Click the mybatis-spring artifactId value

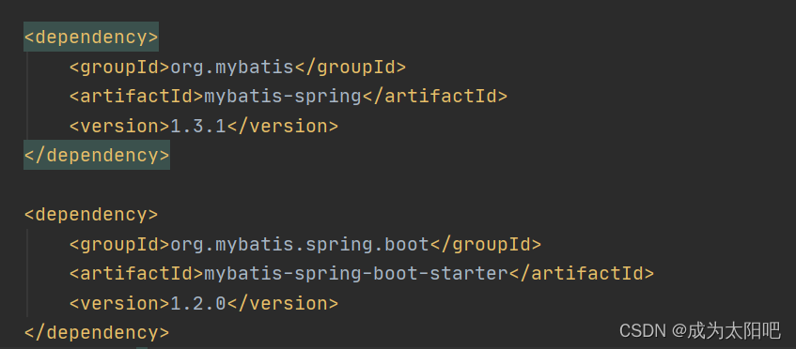(282, 97)
